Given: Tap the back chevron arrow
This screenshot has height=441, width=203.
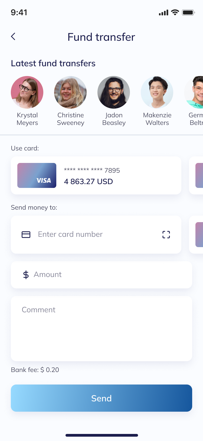Looking at the screenshot, I should 13,36.
